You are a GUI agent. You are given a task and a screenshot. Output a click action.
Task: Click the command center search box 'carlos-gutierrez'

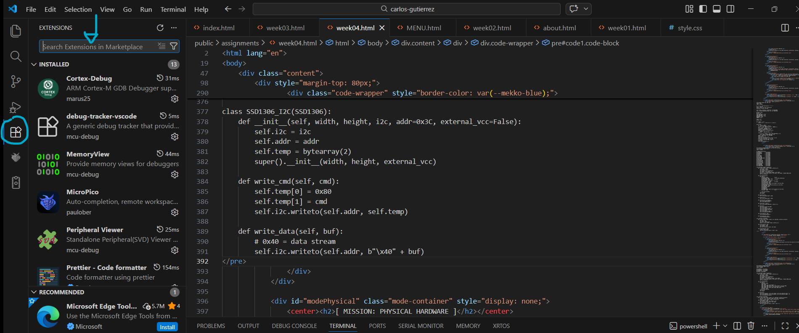pos(407,9)
